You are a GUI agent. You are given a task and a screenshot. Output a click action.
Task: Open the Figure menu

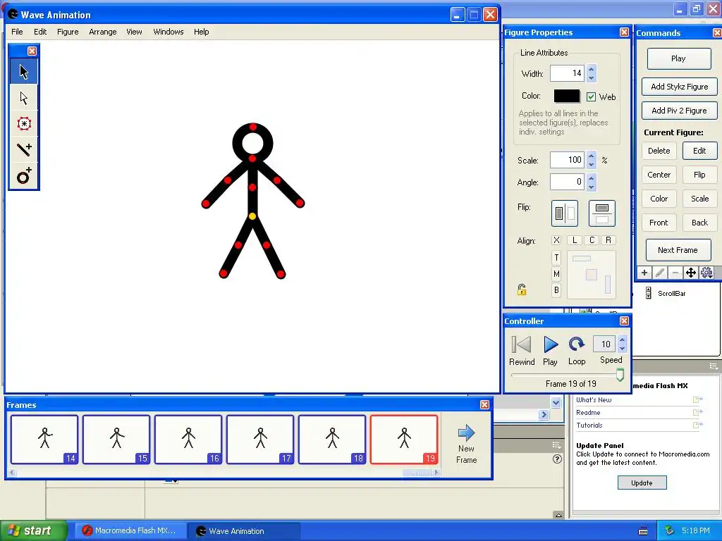click(68, 32)
